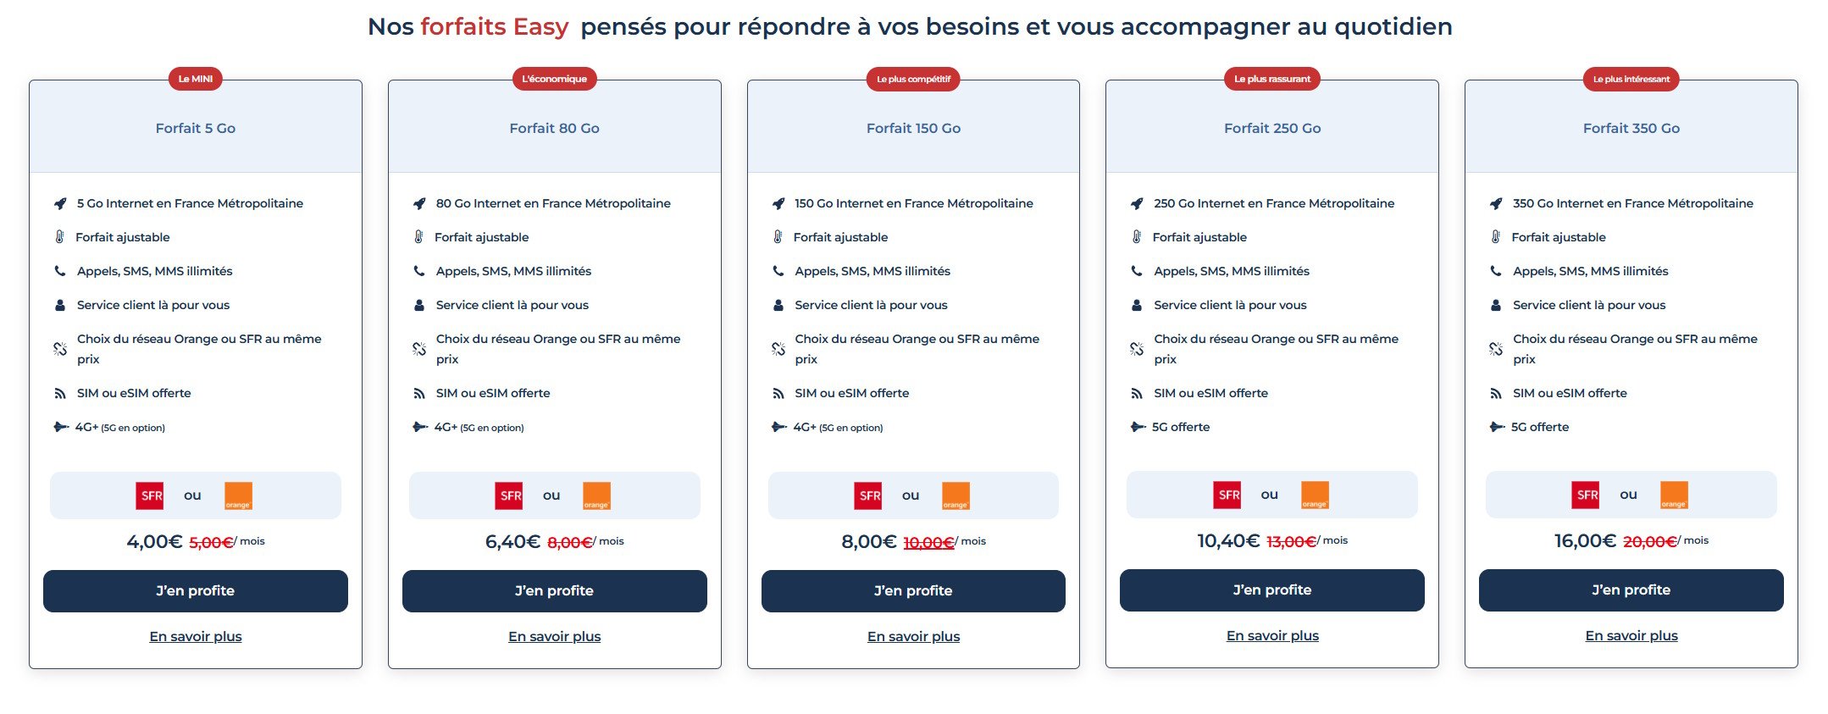Click the 'Le MINI' badge
The width and height of the screenshot is (1828, 714).
(x=196, y=78)
